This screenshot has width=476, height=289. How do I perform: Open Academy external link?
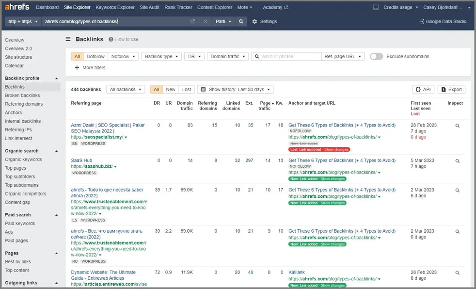pos(275,7)
